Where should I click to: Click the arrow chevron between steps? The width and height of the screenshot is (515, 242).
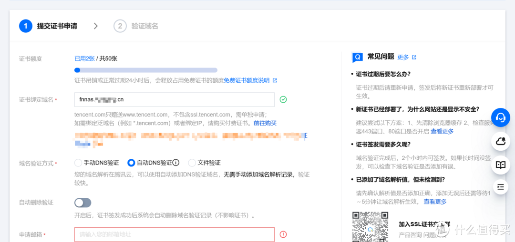96,26
